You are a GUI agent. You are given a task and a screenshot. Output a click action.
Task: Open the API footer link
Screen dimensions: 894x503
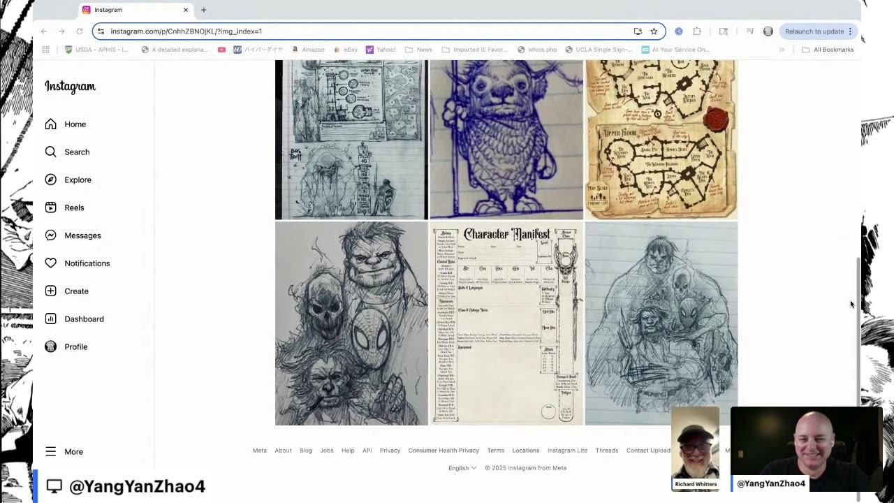(367, 451)
